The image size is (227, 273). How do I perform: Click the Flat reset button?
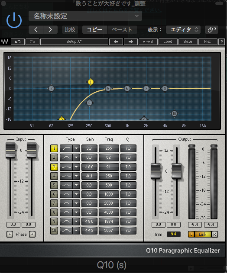click(208, 42)
